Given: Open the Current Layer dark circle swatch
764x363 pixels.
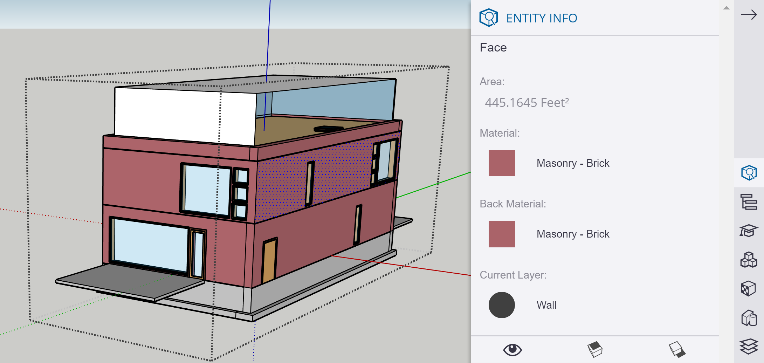Looking at the screenshot, I should pyautogui.click(x=502, y=305).
